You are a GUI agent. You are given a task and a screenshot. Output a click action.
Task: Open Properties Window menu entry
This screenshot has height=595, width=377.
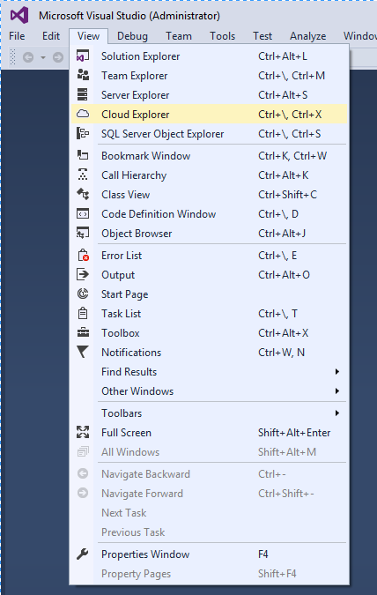(210, 554)
